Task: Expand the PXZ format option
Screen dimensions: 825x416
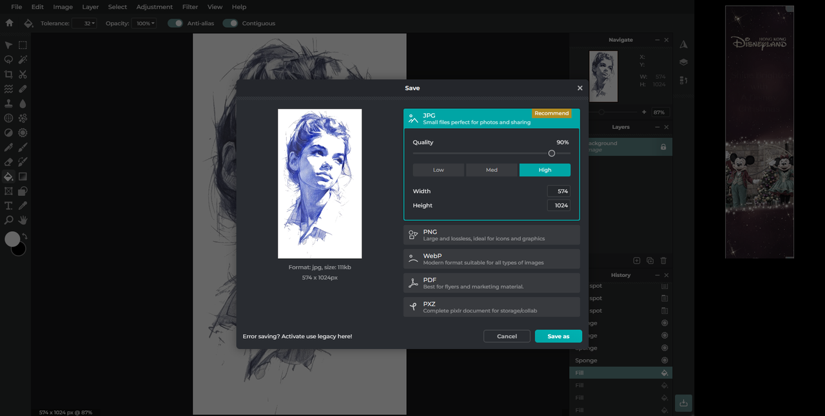Action: (x=492, y=307)
